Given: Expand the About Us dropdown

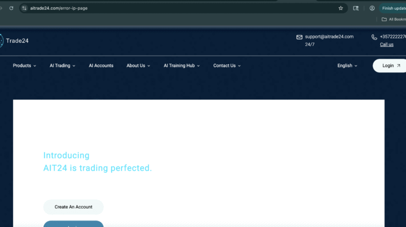Looking at the screenshot, I should 139,65.
